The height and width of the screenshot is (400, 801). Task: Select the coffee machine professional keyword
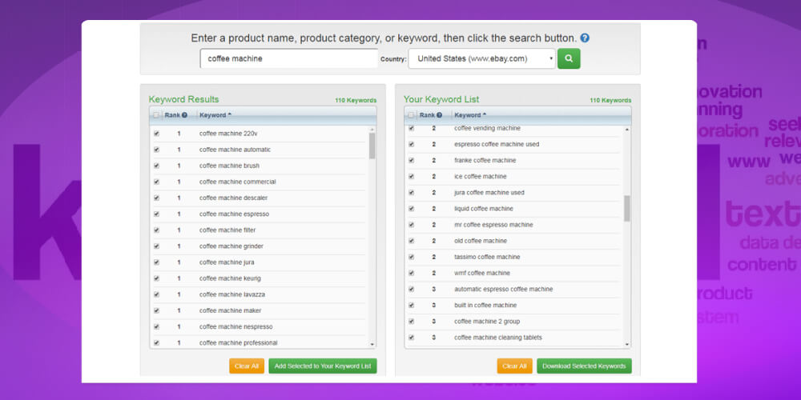click(238, 343)
